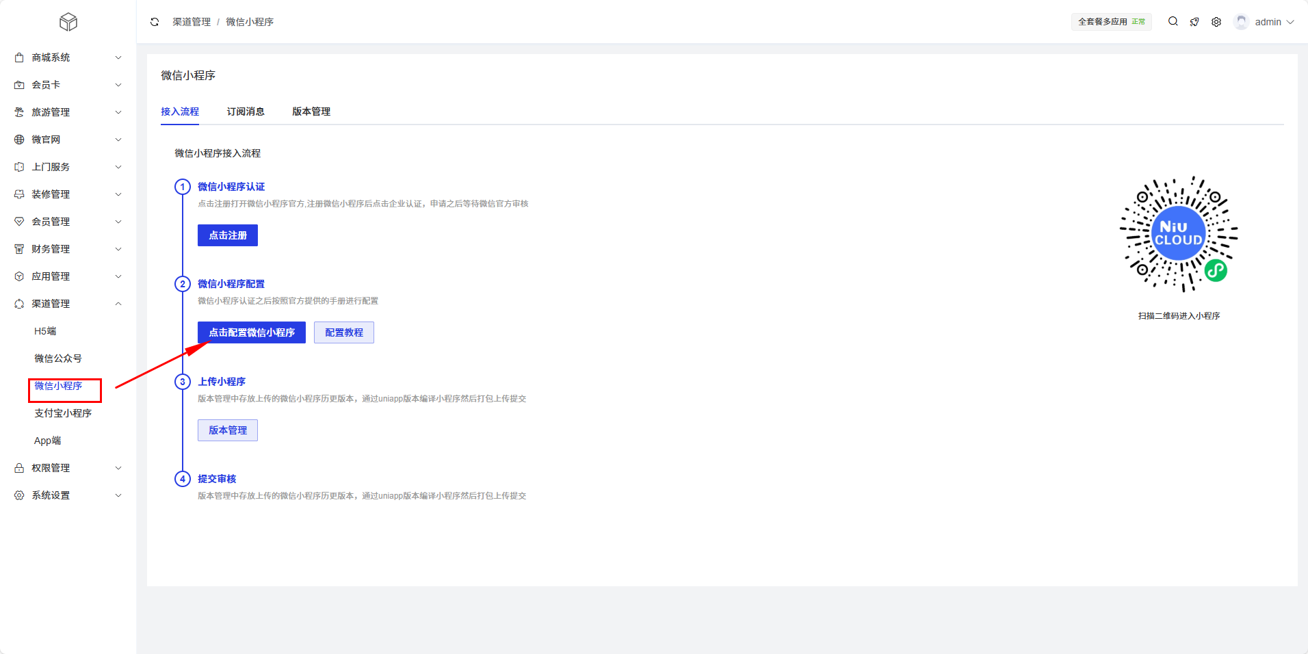Click the 点击注册 button
The image size is (1308, 654).
pyautogui.click(x=228, y=235)
